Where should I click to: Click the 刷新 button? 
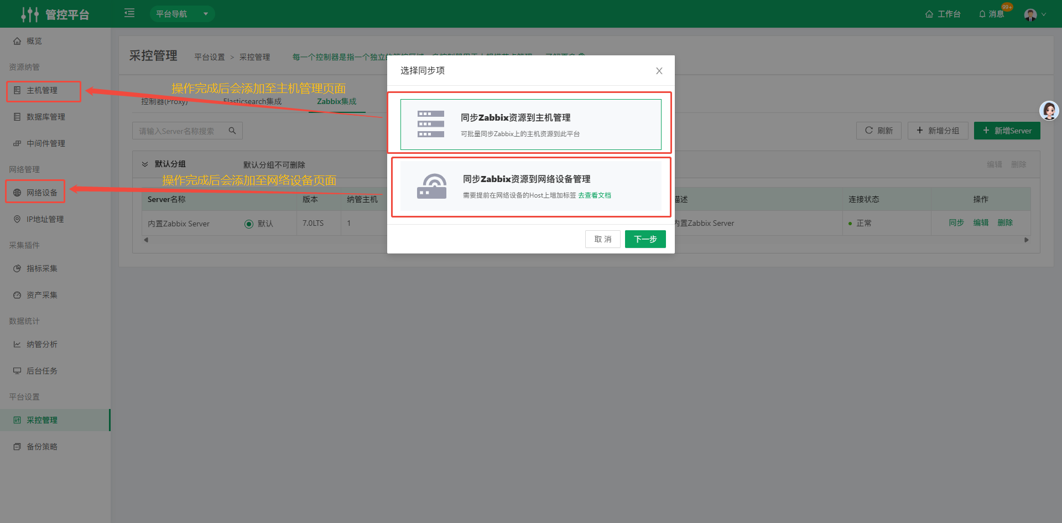point(878,131)
